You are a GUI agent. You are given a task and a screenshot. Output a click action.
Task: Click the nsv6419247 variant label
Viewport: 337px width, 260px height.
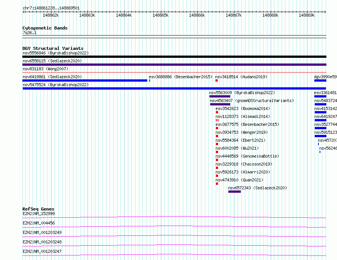click(326, 116)
